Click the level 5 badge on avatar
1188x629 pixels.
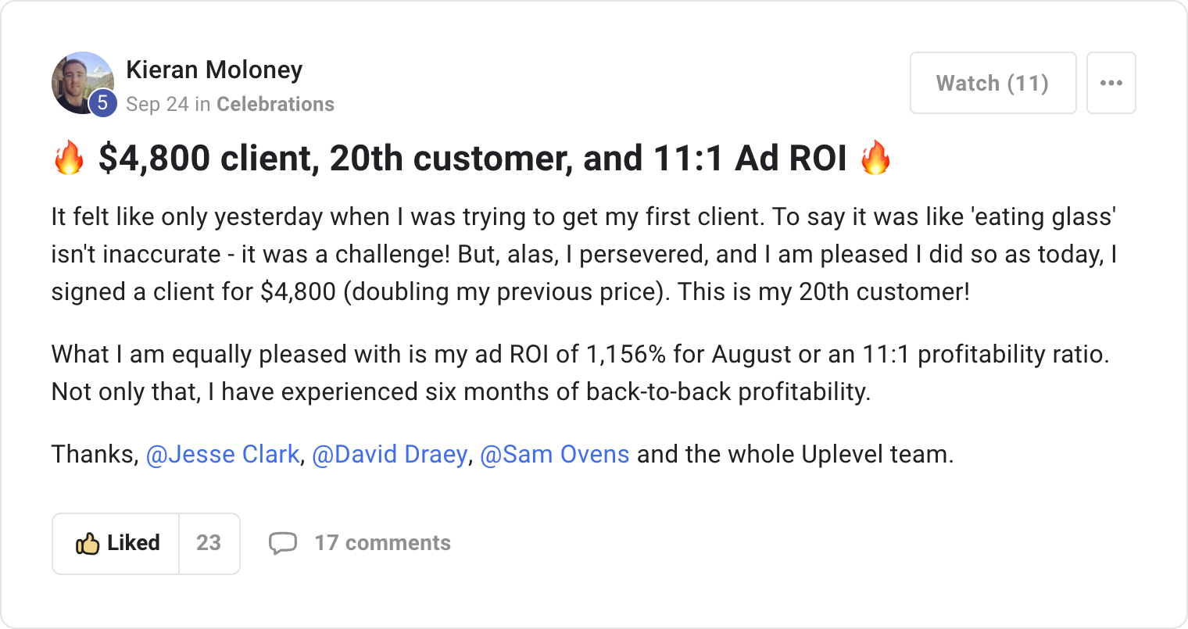[x=102, y=102]
